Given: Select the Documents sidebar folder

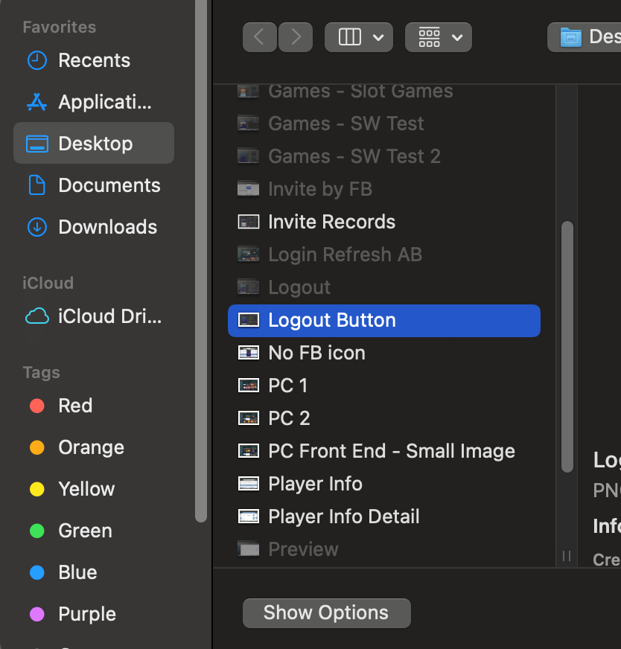Looking at the screenshot, I should point(109,185).
